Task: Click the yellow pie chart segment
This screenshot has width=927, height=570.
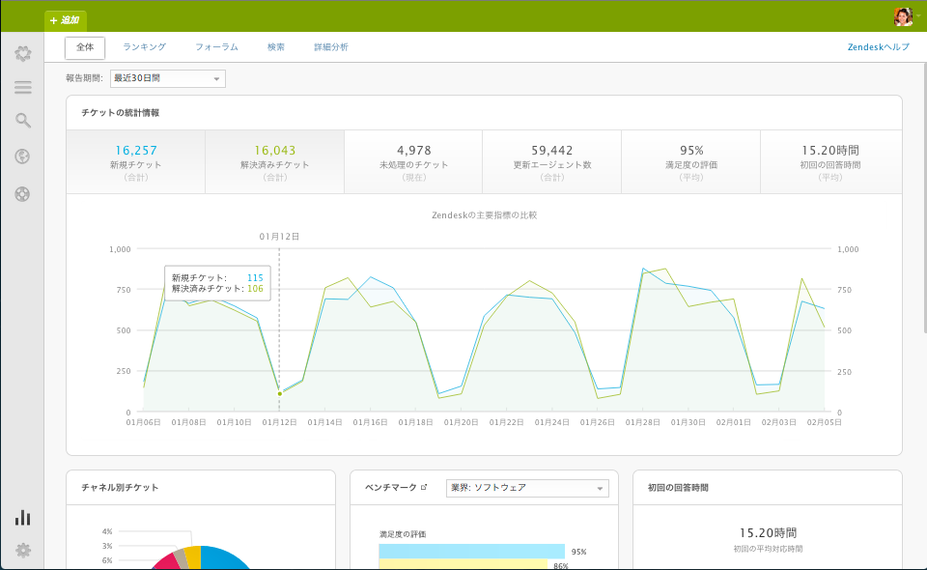Action: click(x=193, y=557)
